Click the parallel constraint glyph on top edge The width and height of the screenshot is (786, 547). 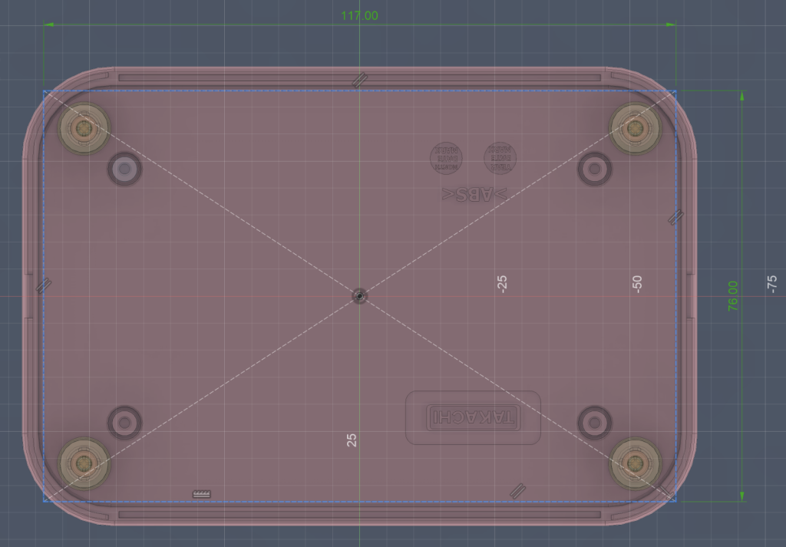[x=359, y=80]
